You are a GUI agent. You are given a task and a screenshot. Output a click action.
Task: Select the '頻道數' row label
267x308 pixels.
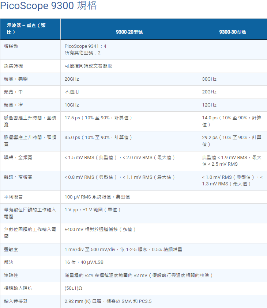click(x=11, y=46)
